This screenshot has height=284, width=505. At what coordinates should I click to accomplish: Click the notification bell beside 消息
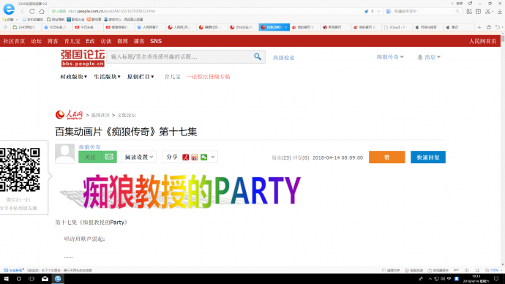pyautogui.click(x=420, y=57)
